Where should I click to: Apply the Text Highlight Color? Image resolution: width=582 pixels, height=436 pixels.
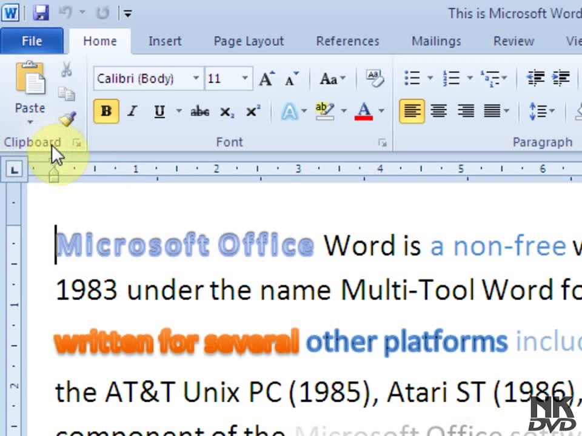(325, 111)
